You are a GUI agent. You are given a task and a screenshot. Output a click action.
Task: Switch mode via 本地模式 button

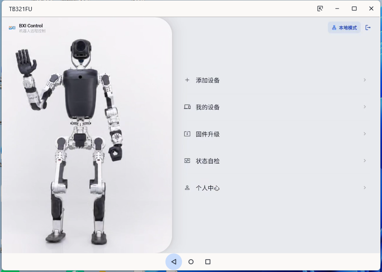344,28
